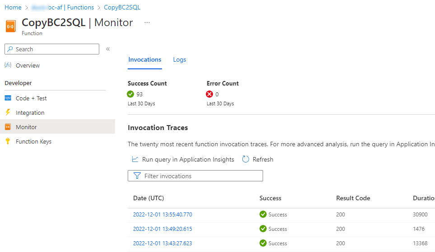Image resolution: width=435 pixels, height=252 pixels.
Task: Open invocation from 13:49:20.615
Action: [x=162, y=229]
